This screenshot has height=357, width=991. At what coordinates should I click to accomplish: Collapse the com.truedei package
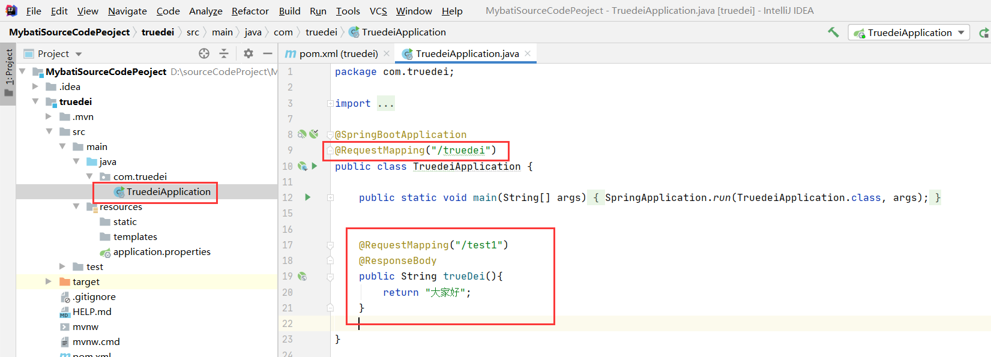(89, 176)
